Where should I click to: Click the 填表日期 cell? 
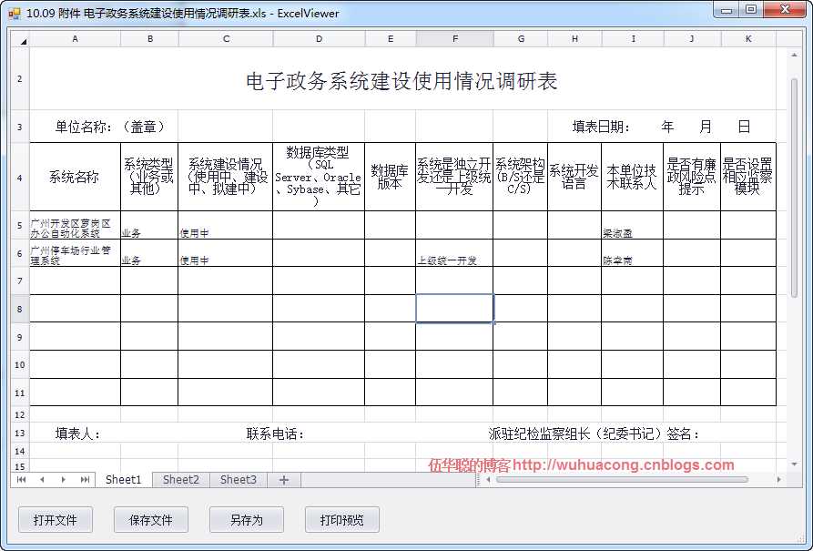[x=662, y=127]
